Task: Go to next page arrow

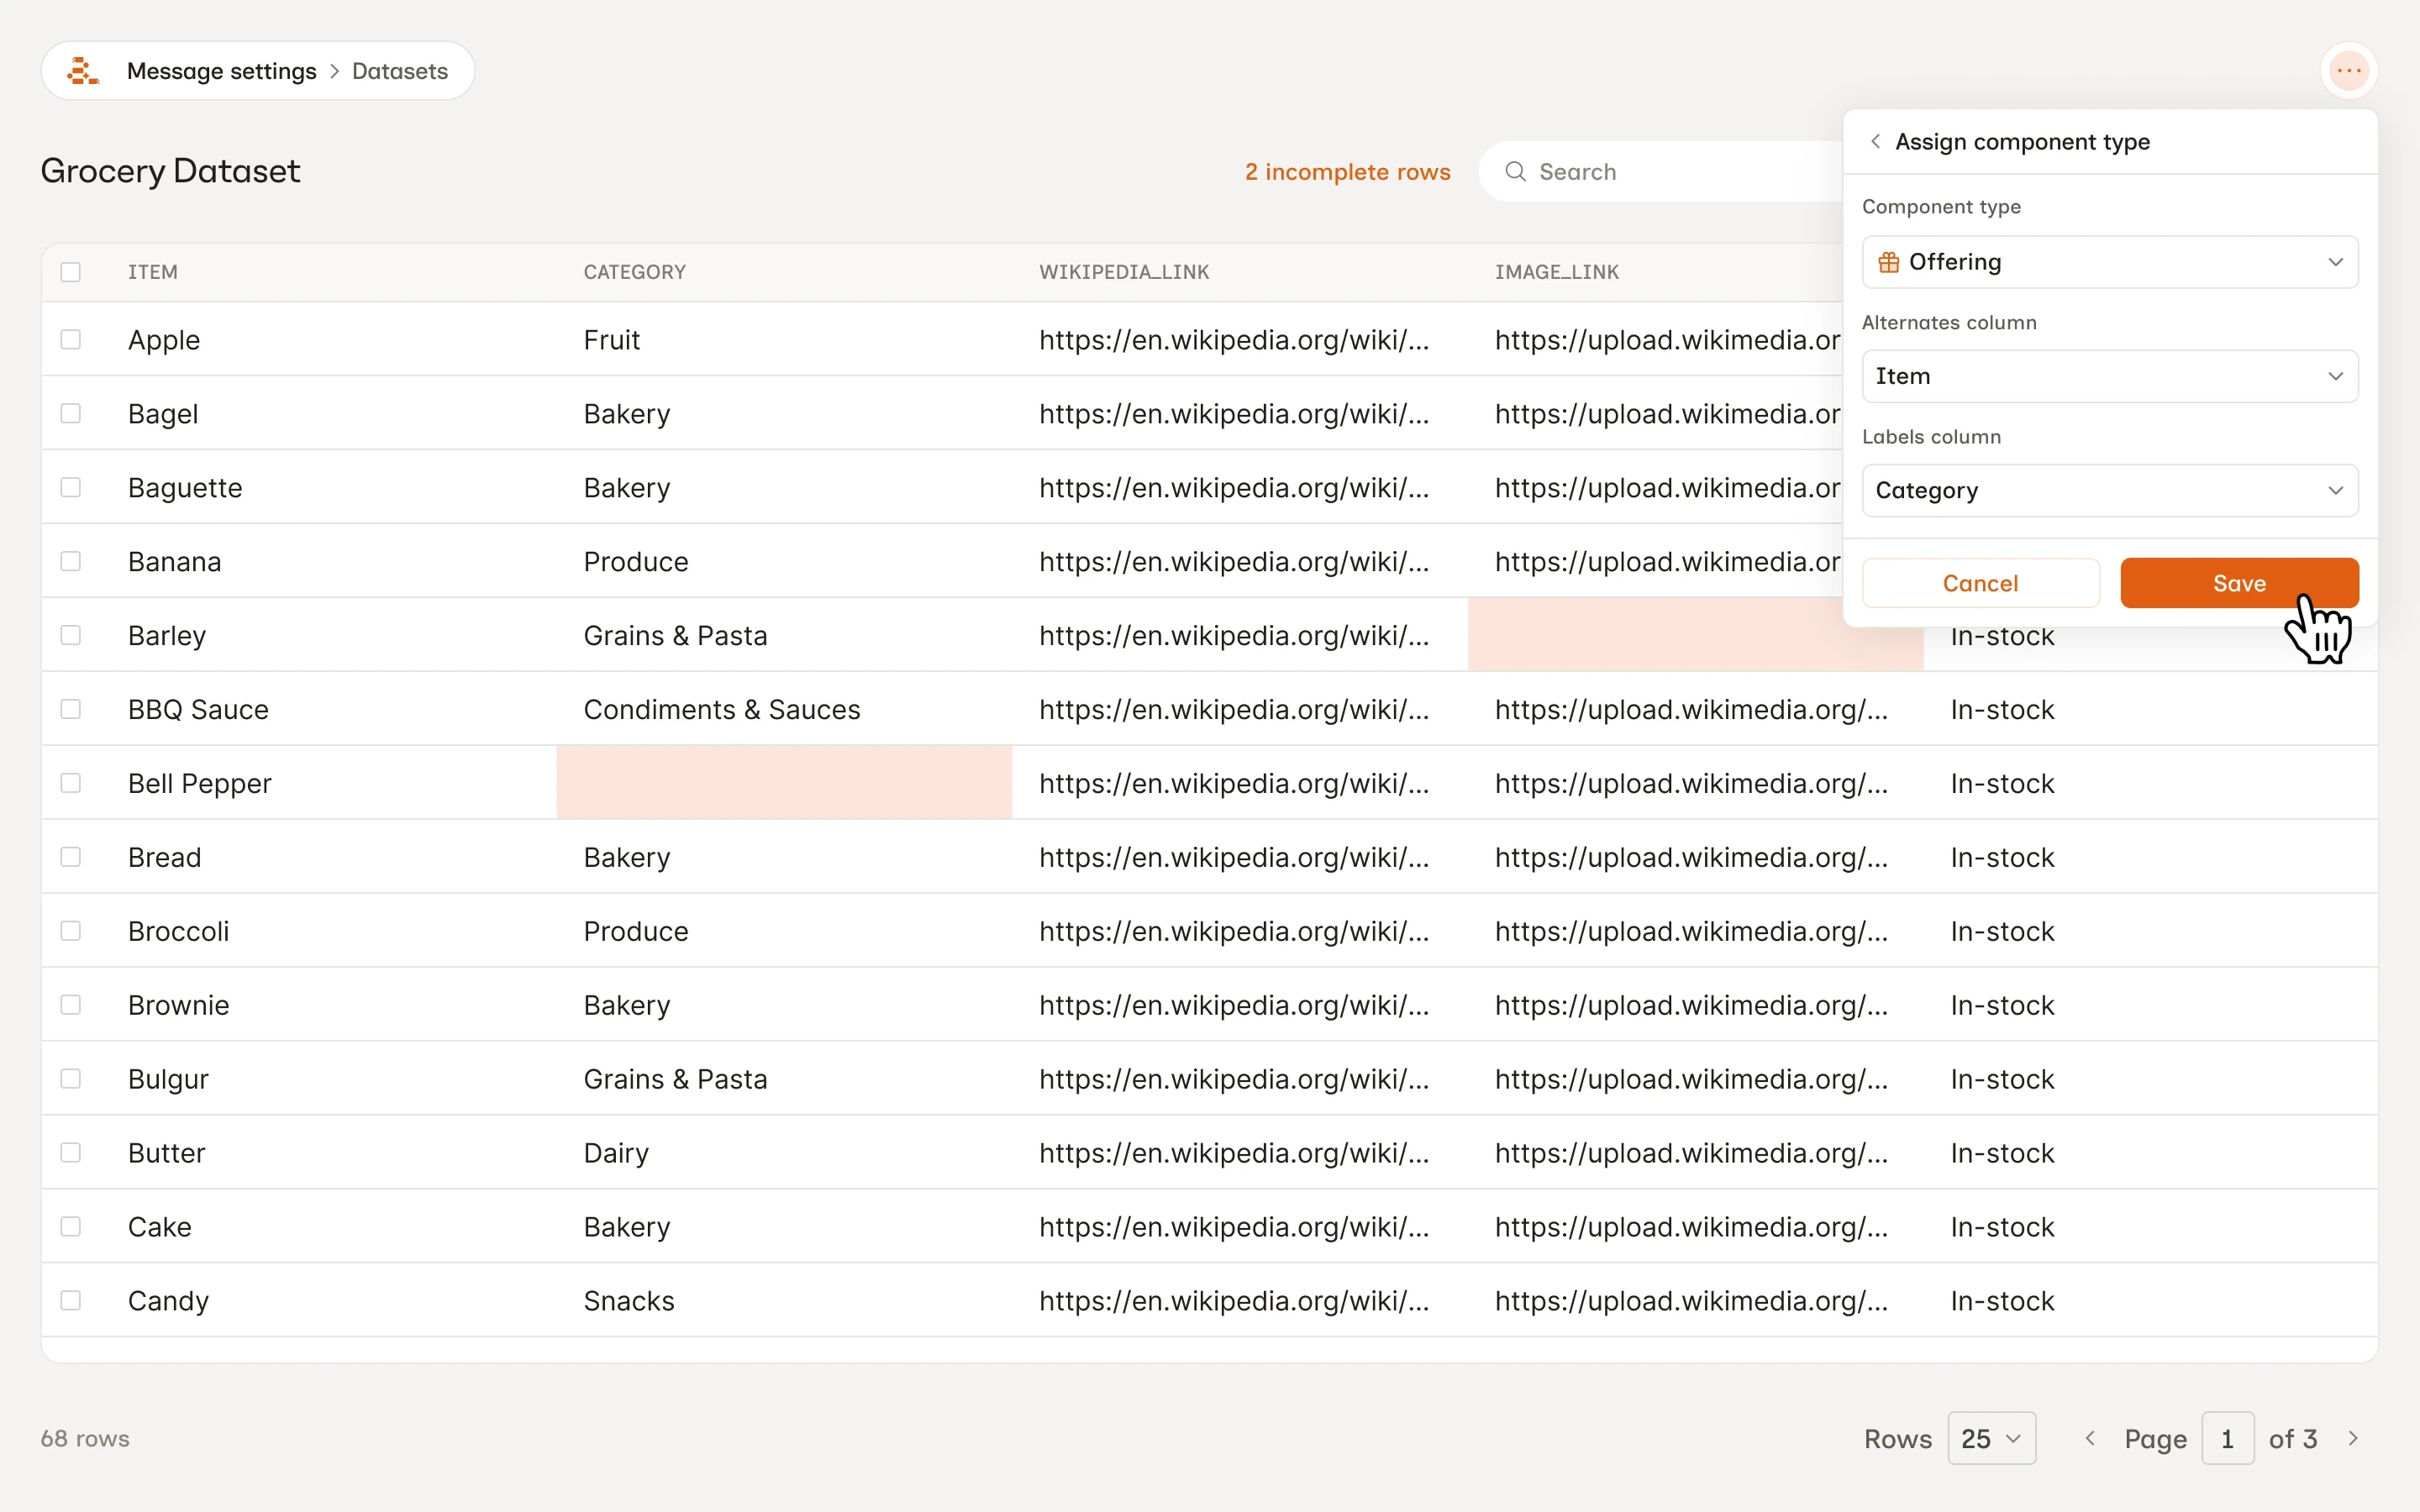Action: point(2353,1438)
